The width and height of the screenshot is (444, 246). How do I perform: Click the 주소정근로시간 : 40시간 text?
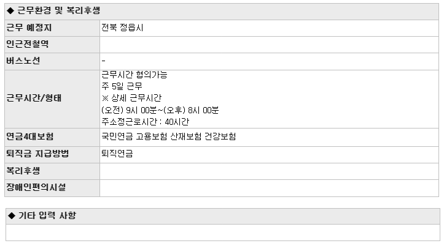pyautogui.click(x=146, y=122)
